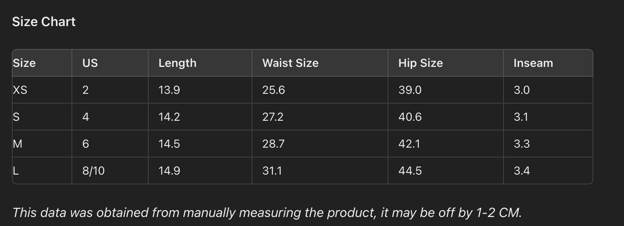Click the 39.0 hip size cell

409,90
